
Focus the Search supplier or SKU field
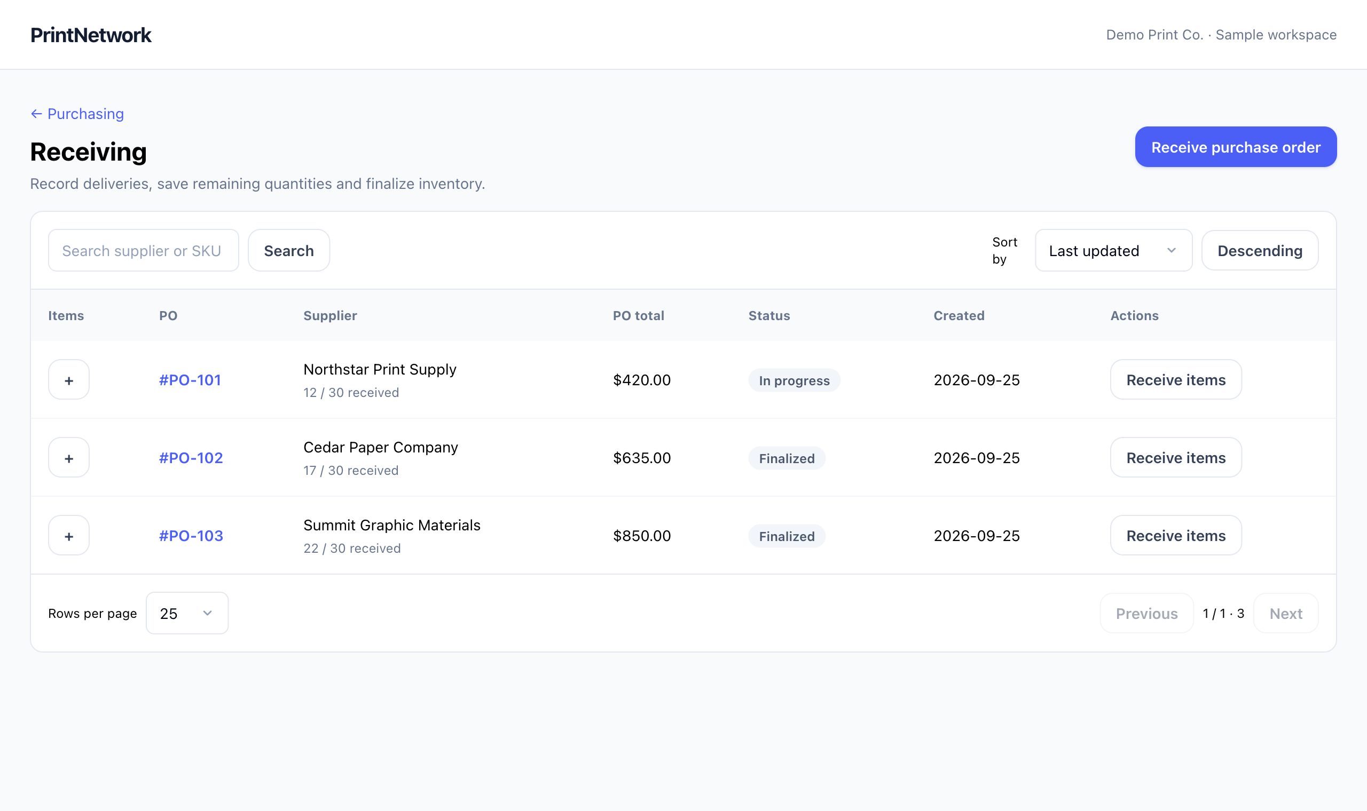click(143, 251)
